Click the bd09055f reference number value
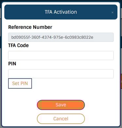 point(52,37)
